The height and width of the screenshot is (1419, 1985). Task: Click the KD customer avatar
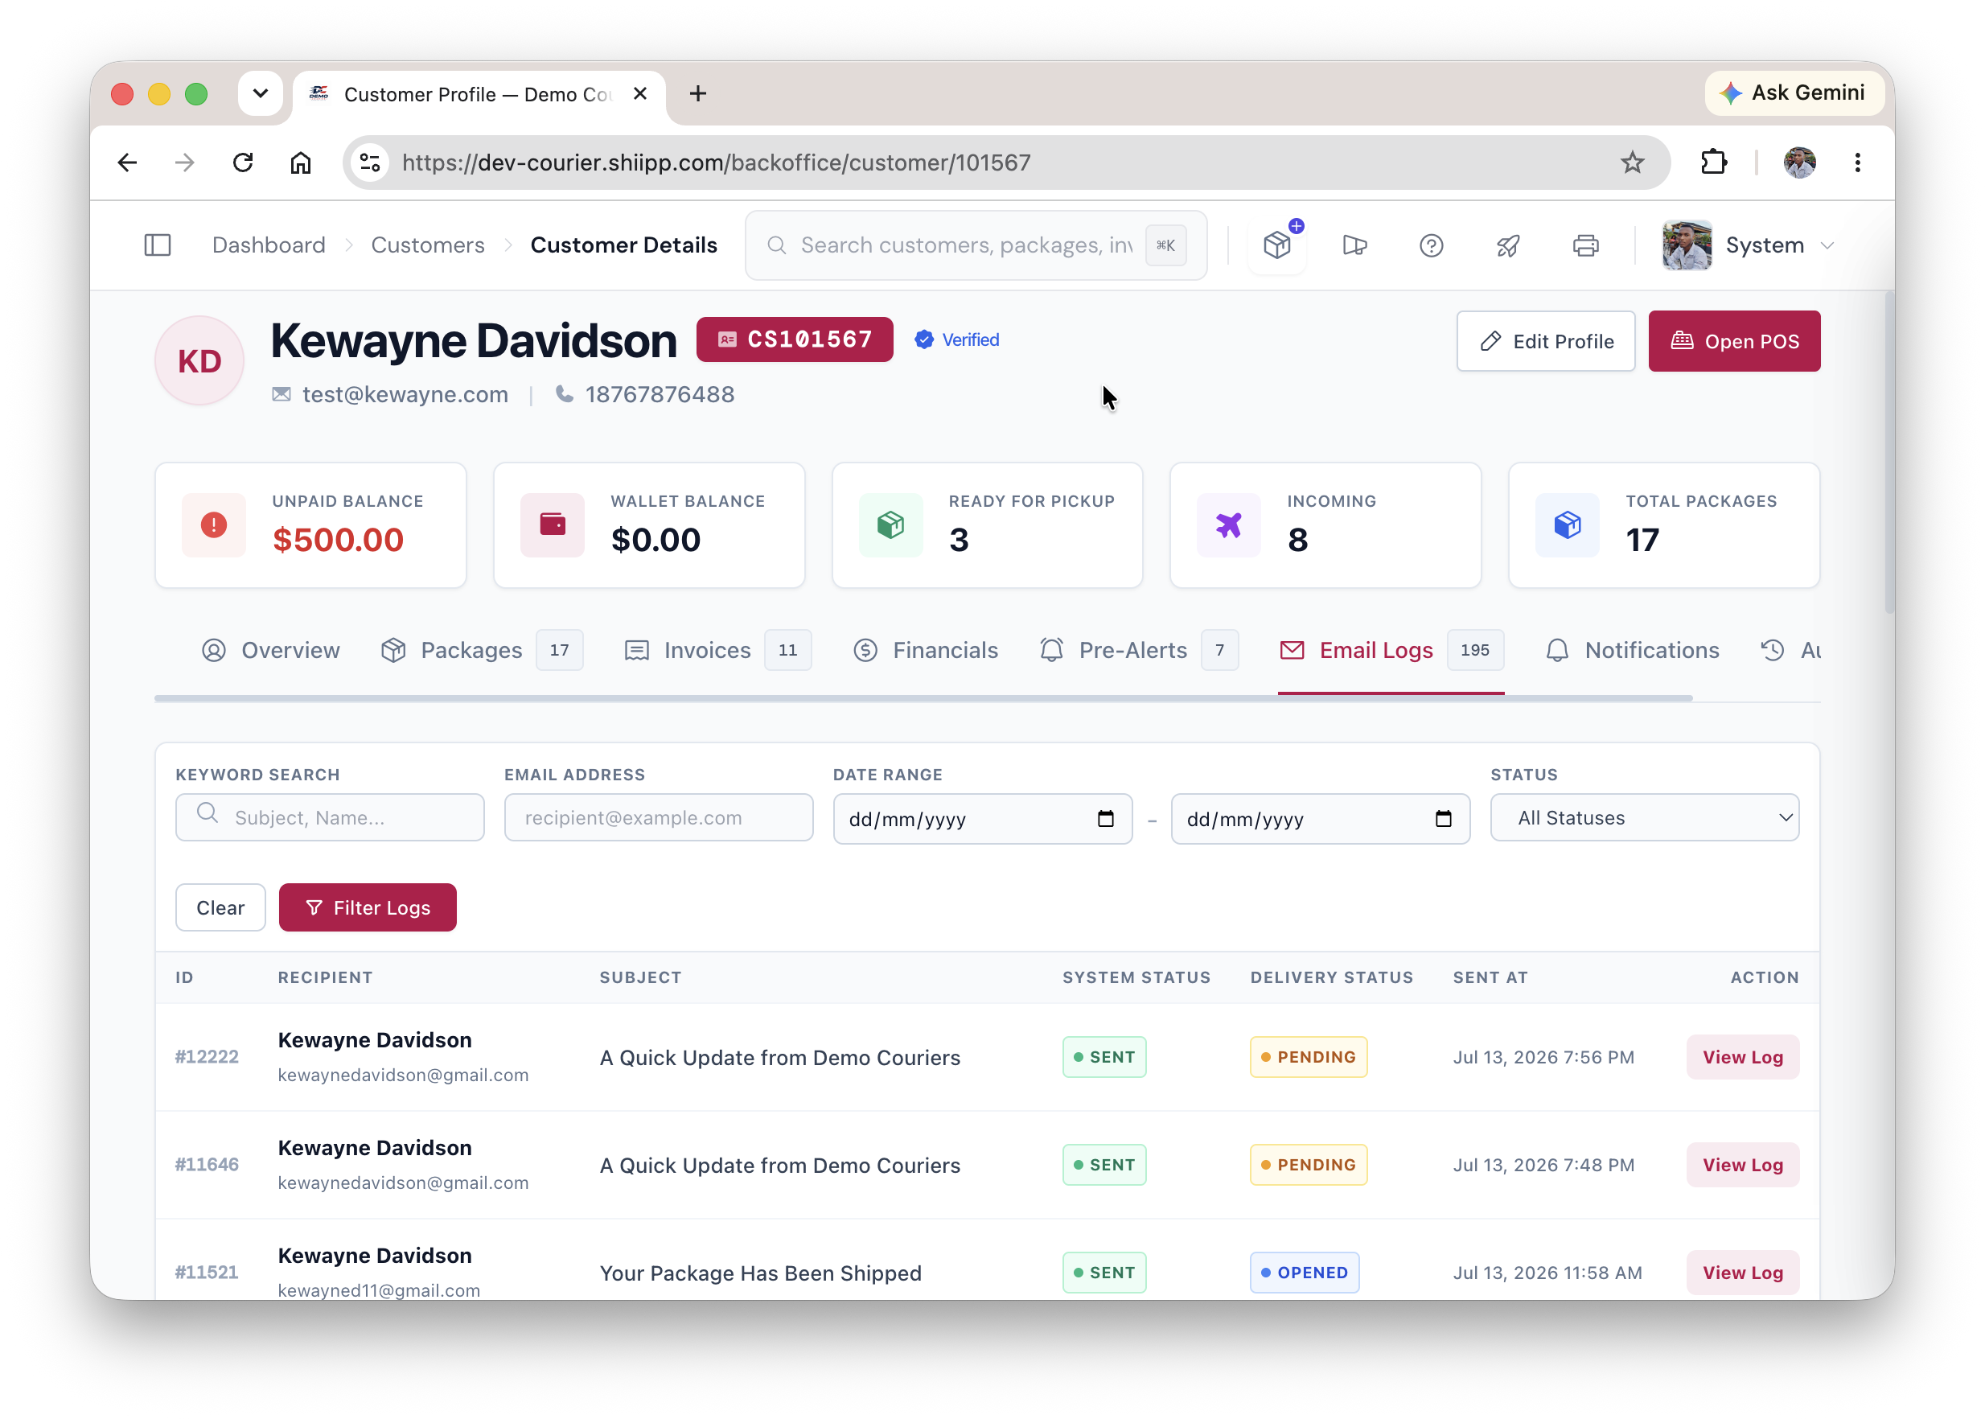point(199,361)
